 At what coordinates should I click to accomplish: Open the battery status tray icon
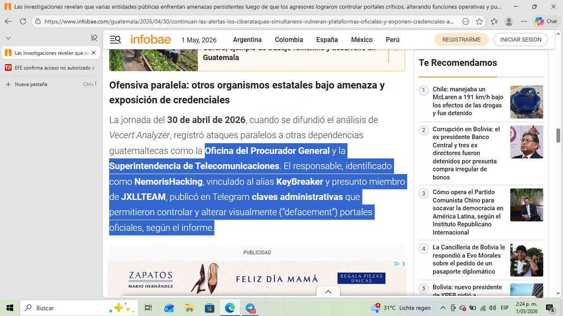click(x=472, y=308)
